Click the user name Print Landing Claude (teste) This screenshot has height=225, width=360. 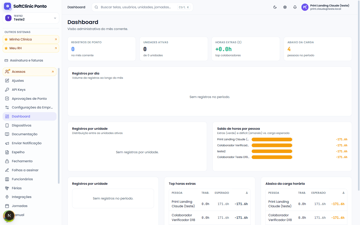pos(330,5)
